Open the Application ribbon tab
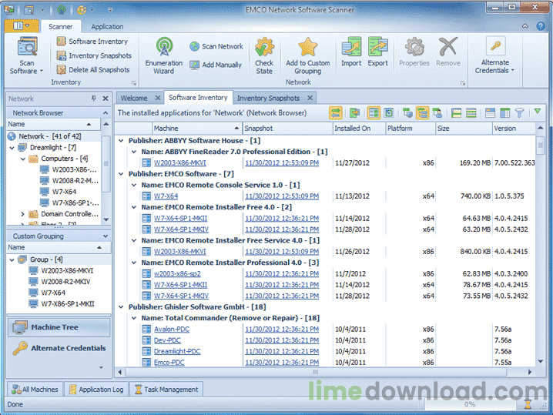This screenshot has width=553, height=415. coord(107,26)
